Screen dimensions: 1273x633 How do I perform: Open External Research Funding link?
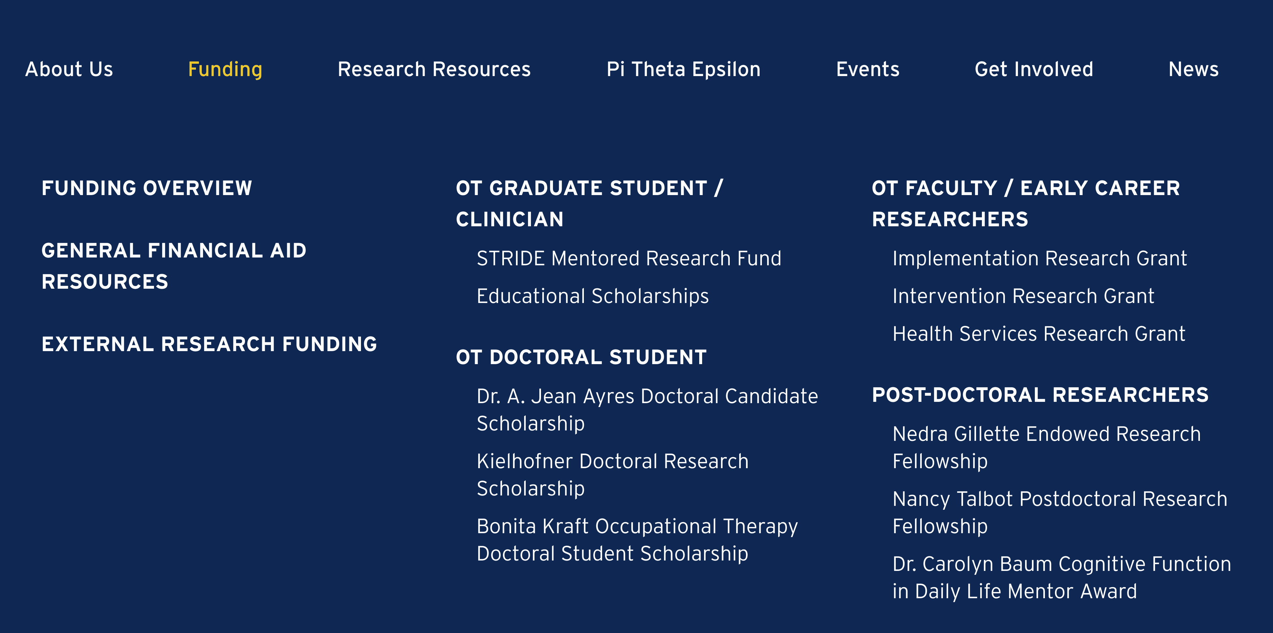tap(210, 344)
